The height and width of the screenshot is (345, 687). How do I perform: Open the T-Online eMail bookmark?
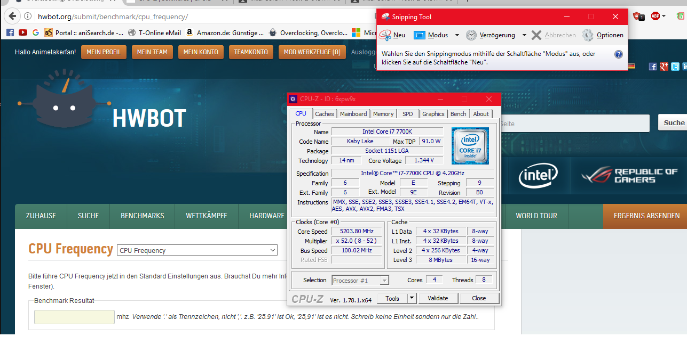pos(155,32)
